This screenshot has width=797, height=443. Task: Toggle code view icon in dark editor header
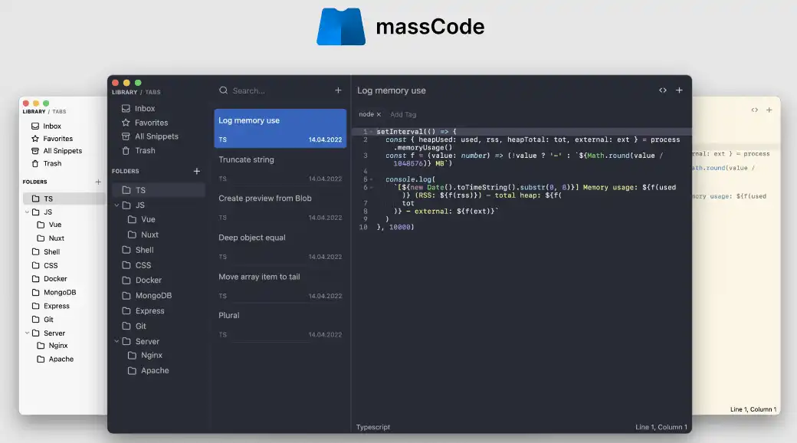point(663,90)
